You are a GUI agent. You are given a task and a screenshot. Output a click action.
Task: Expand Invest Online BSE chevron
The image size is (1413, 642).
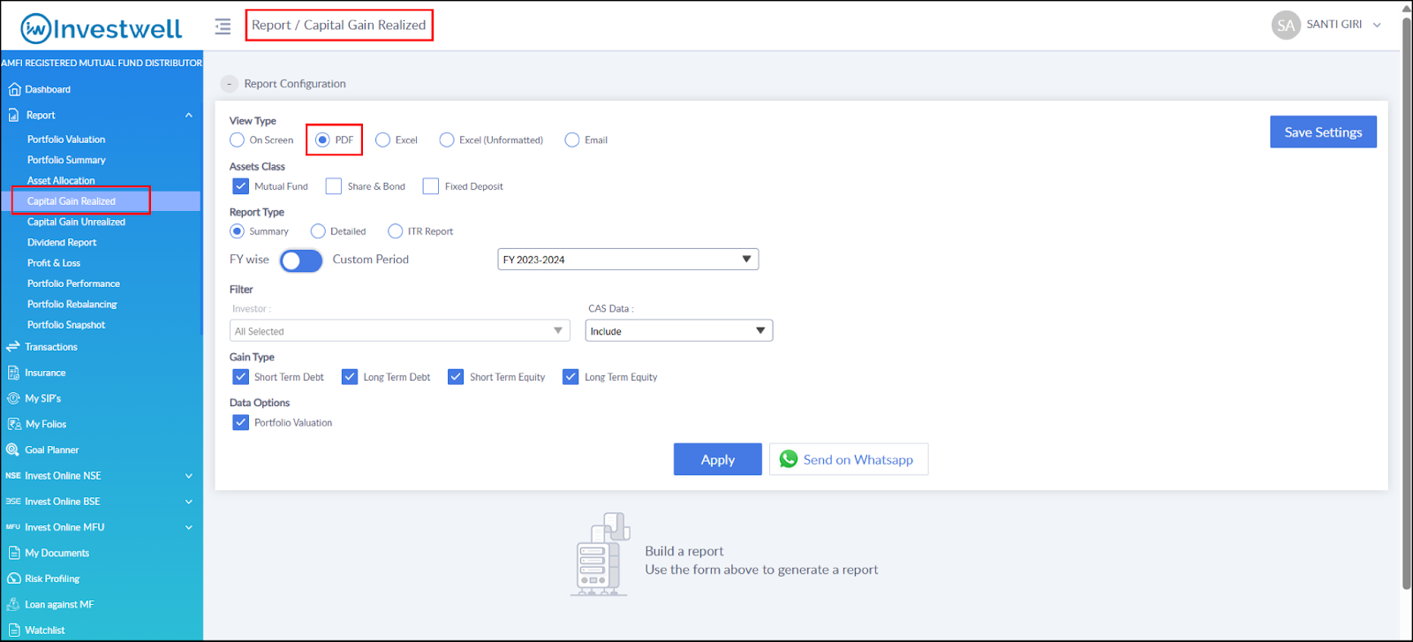point(189,502)
